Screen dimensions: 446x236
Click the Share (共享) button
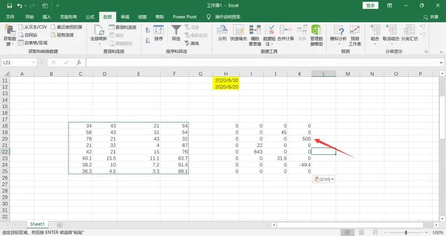431,17
